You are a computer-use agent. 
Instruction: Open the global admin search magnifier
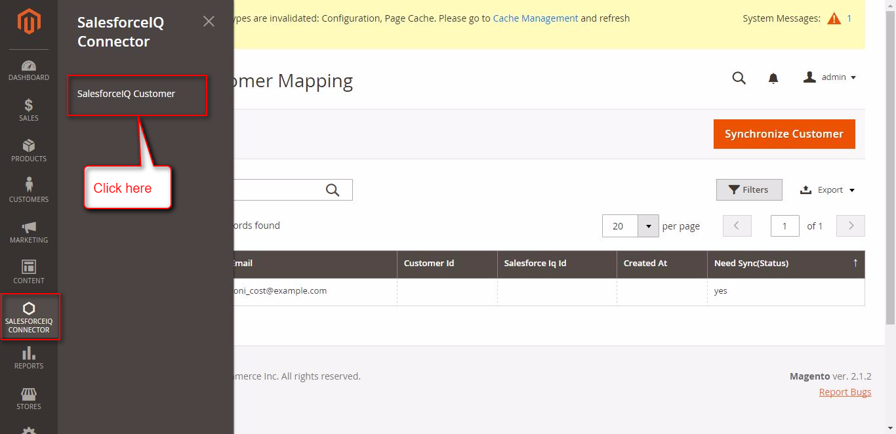tap(739, 77)
